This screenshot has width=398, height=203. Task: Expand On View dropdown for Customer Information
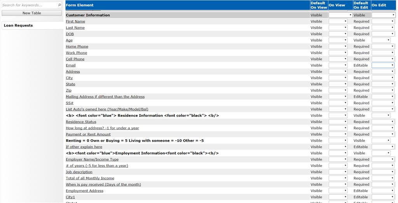340,15
